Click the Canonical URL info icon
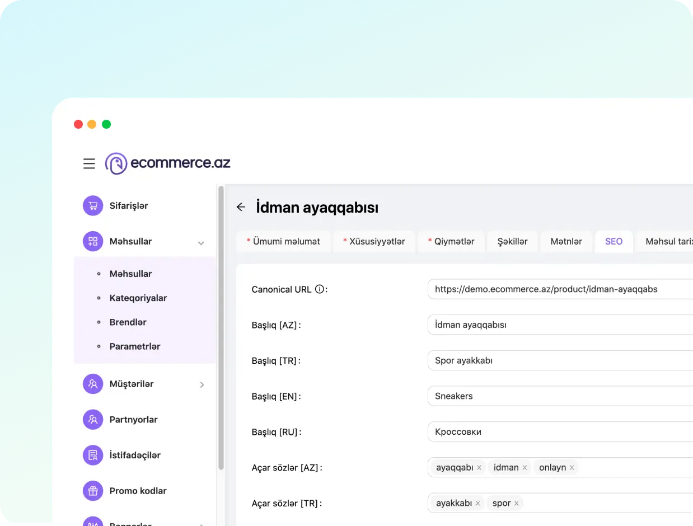 [x=320, y=289]
